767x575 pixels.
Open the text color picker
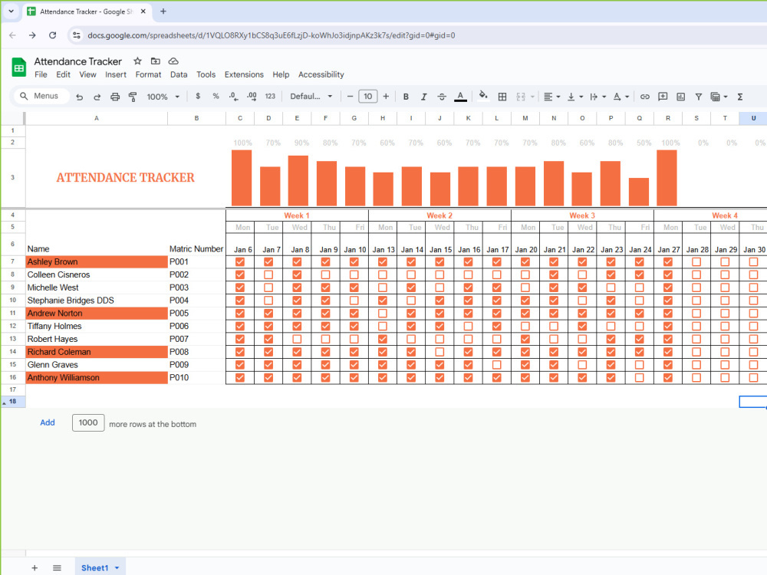460,97
